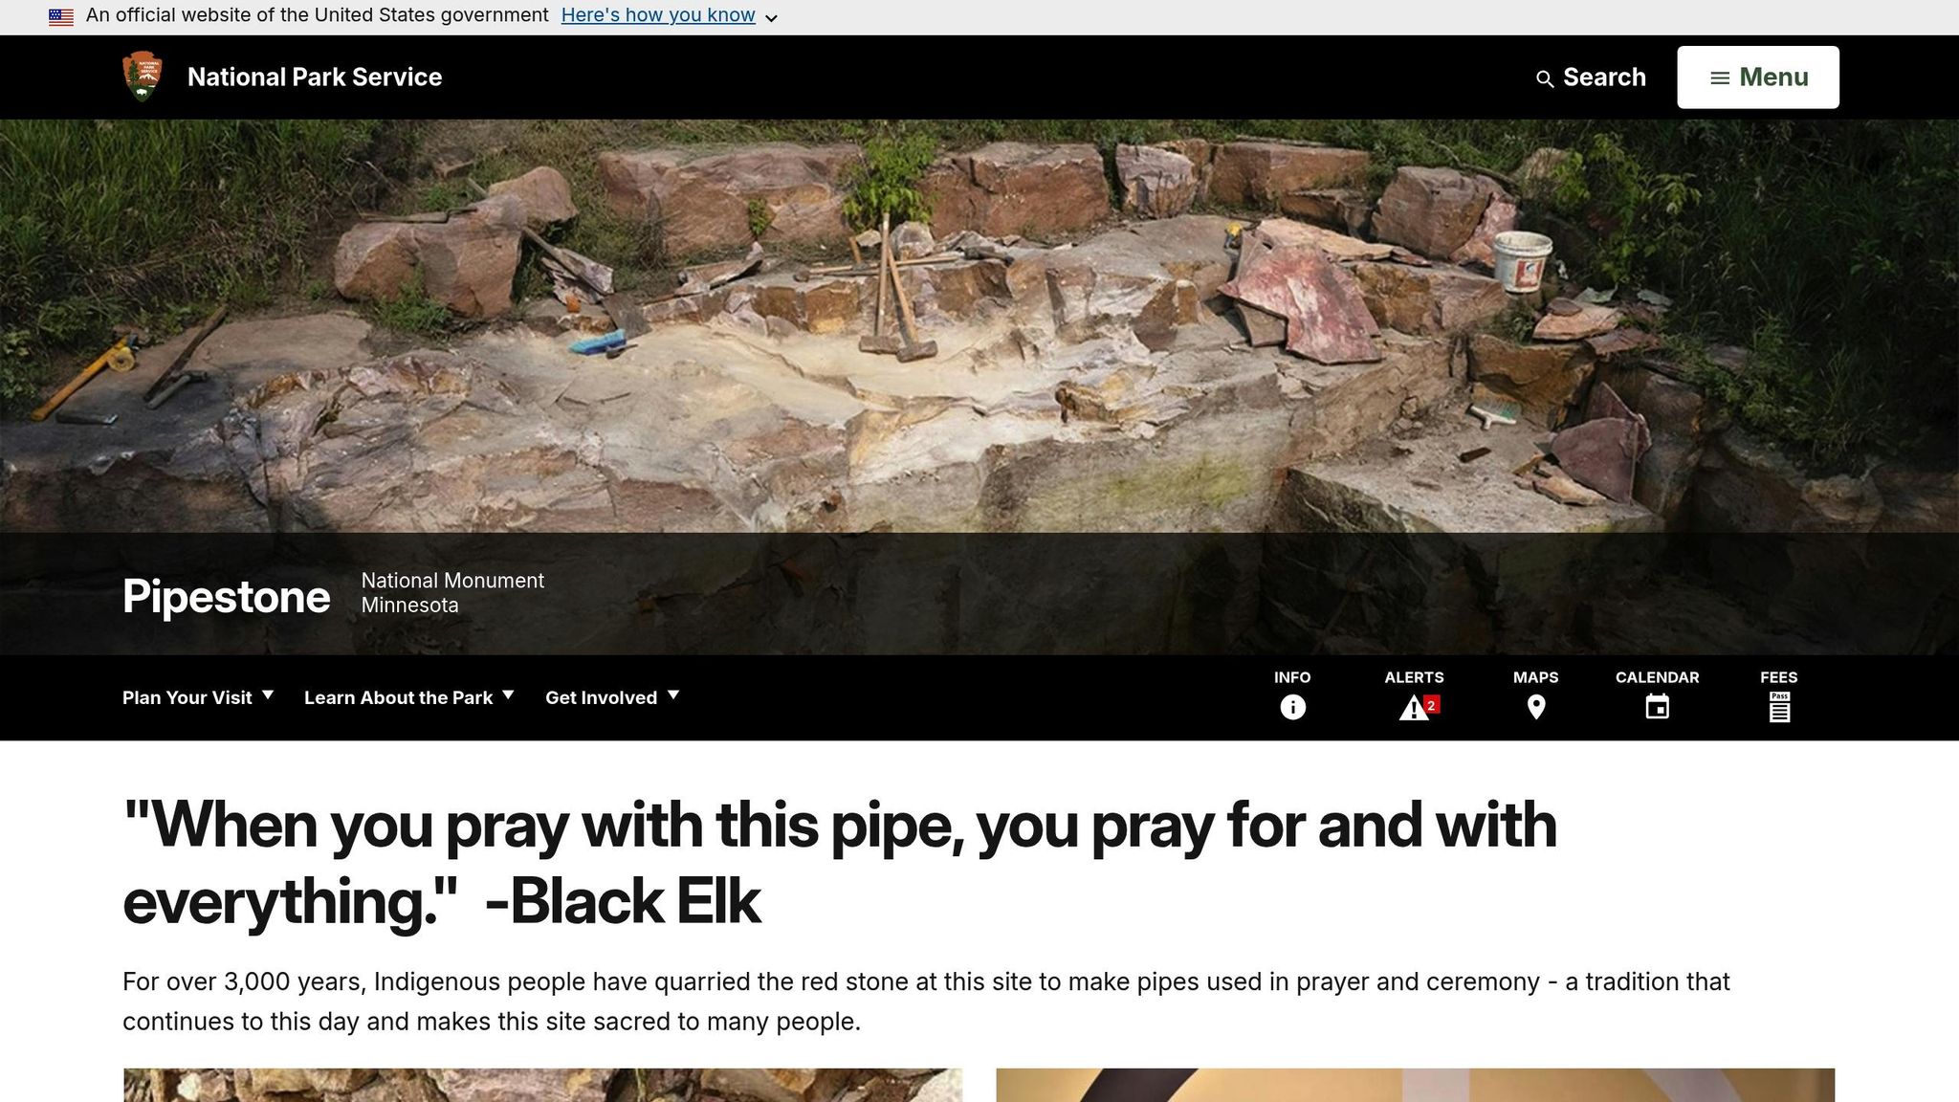Click the Pipestone park name heading
This screenshot has height=1102, width=1959.
[227, 596]
